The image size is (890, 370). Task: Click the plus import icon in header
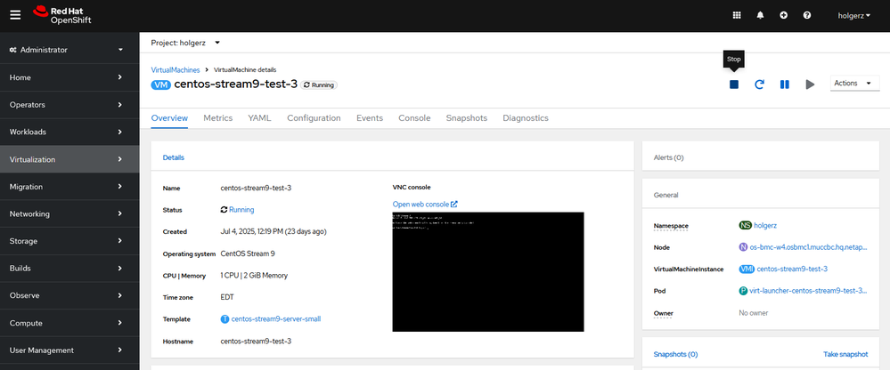(x=783, y=15)
